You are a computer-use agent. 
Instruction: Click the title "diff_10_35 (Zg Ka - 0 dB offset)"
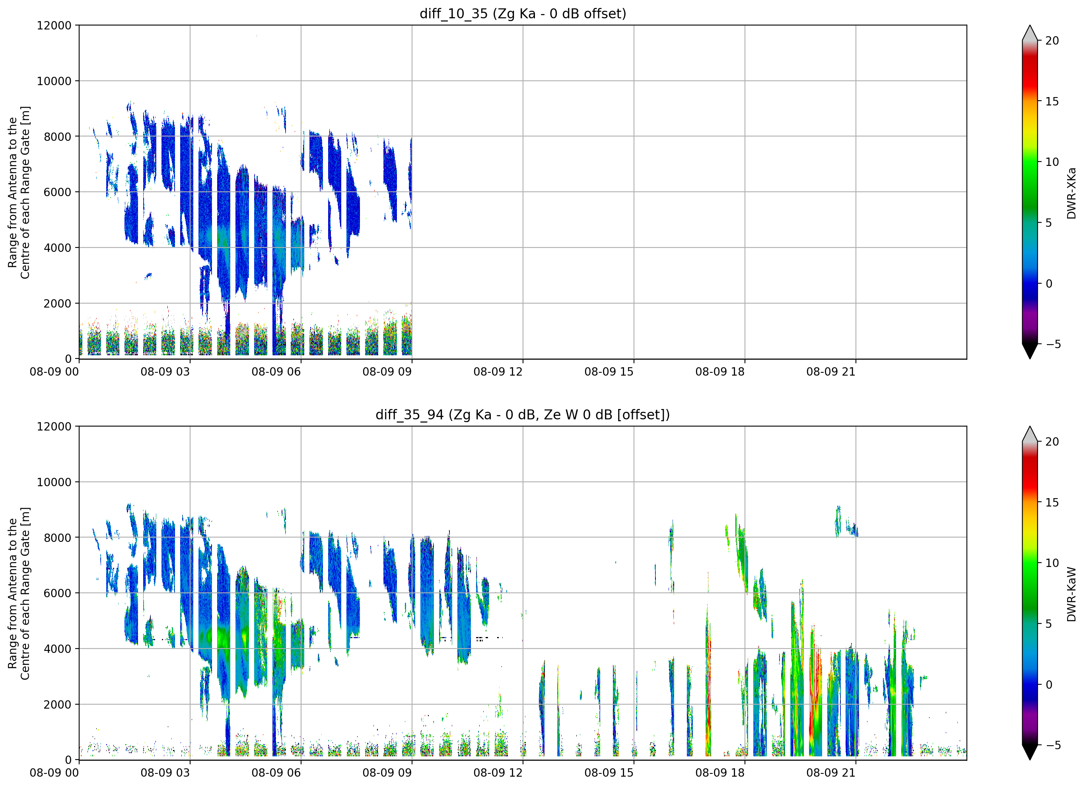tap(522, 14)
